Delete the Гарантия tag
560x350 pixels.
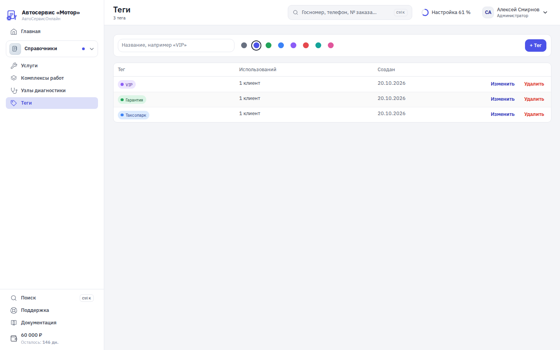[x=534, y=99]
